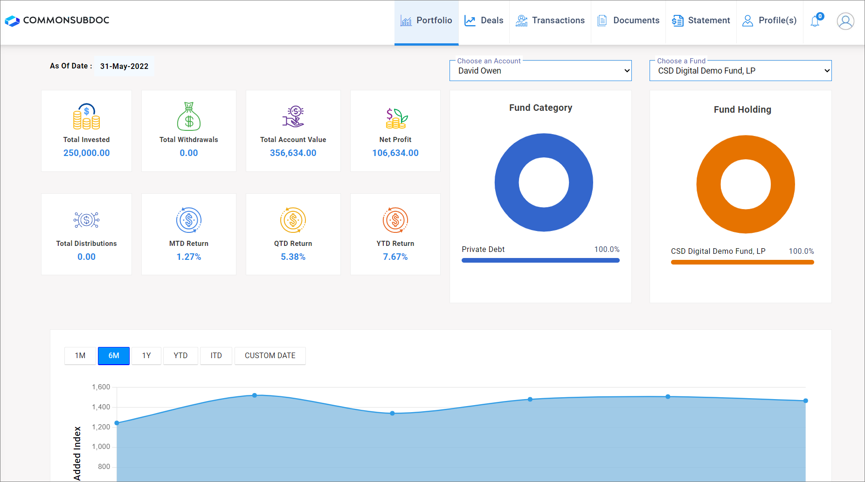Viewport: 865px width, 482px height.
Task: Expand the Choose an Account dropdown
Action: [540, 71]
